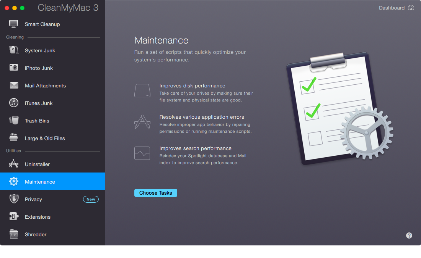Click 'Reindex your Spotlight database' description

tap(203, 159)
